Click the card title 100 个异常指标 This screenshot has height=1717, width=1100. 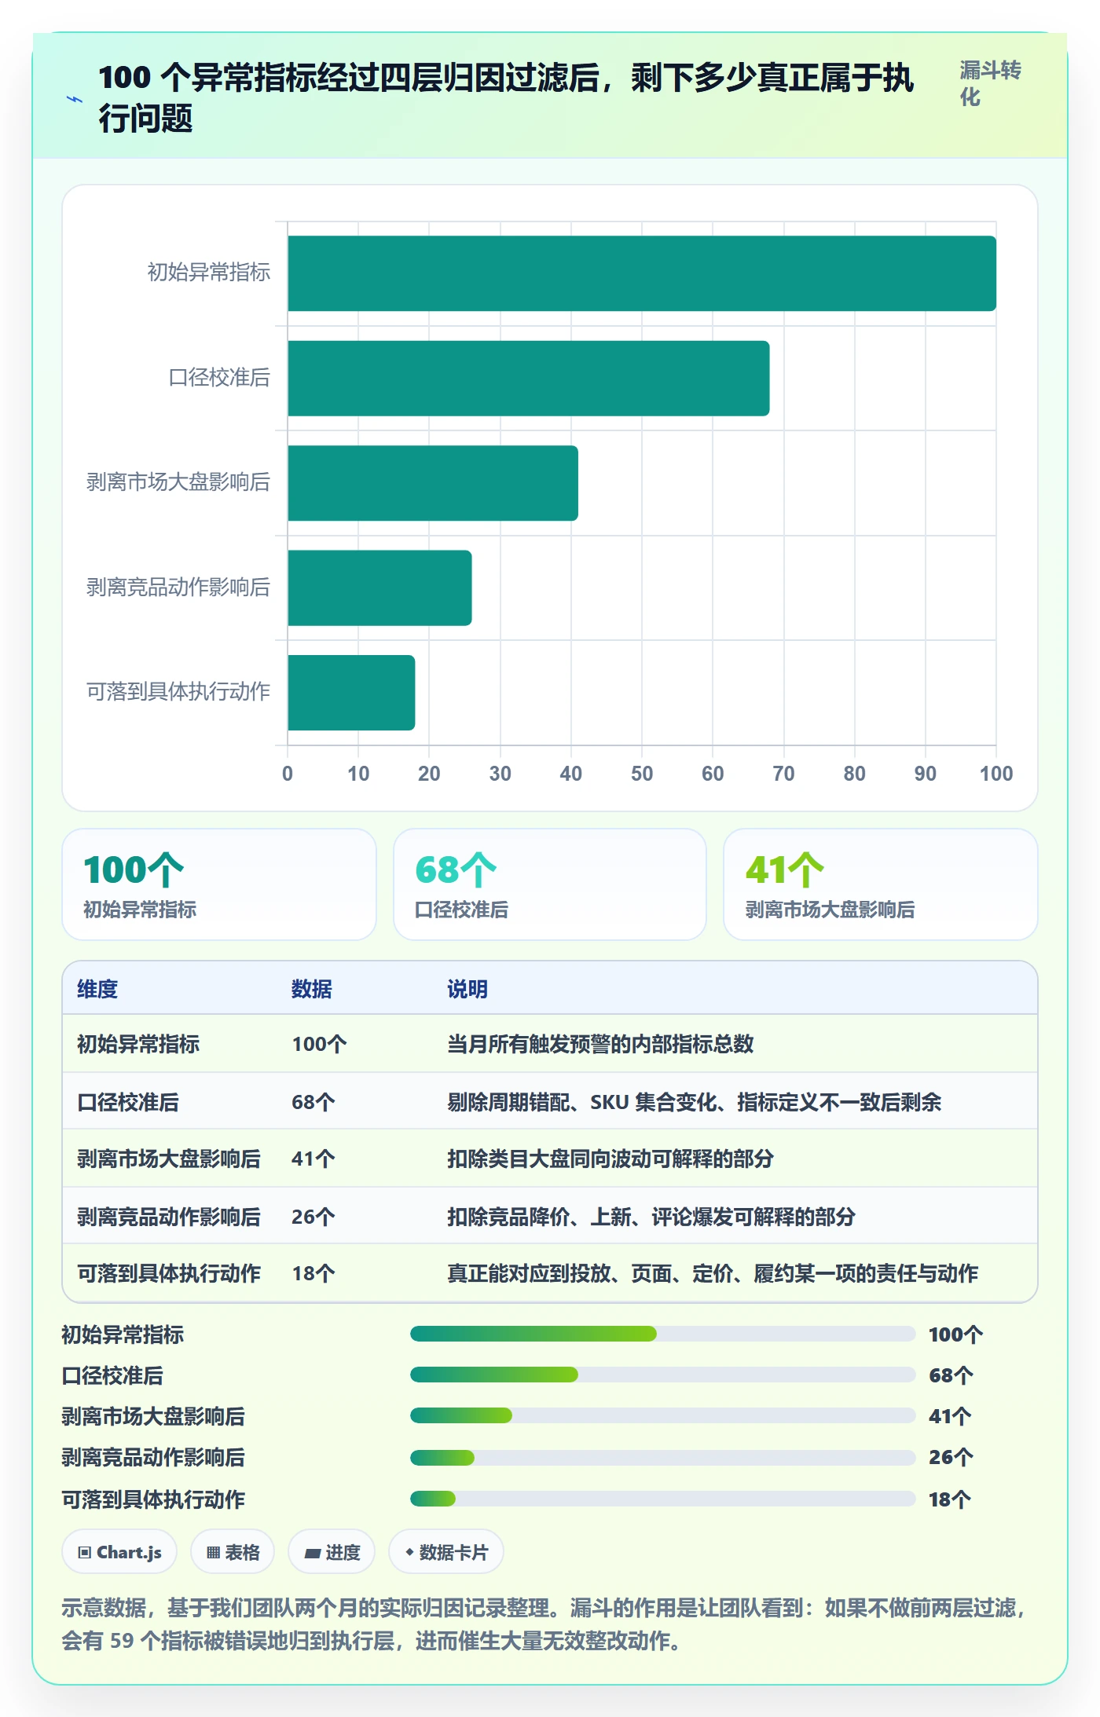click(506, 98)
